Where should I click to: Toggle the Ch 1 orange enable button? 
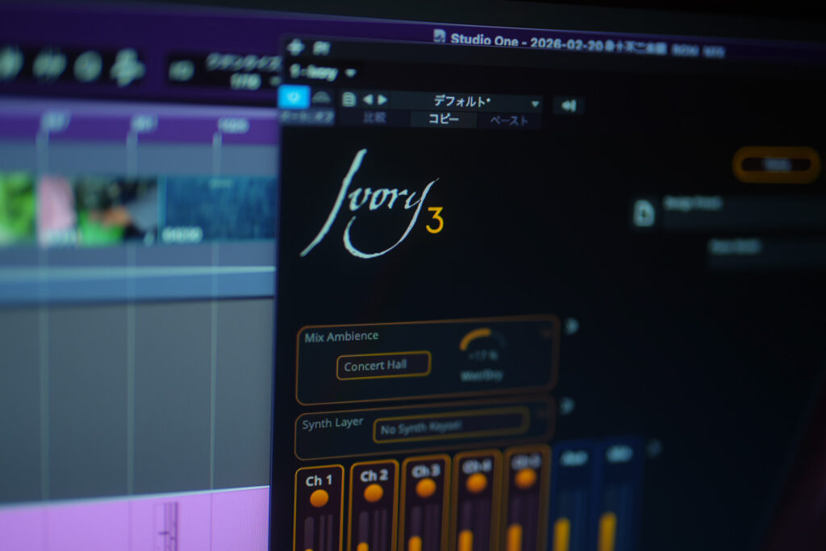click(x=319, y=498)
